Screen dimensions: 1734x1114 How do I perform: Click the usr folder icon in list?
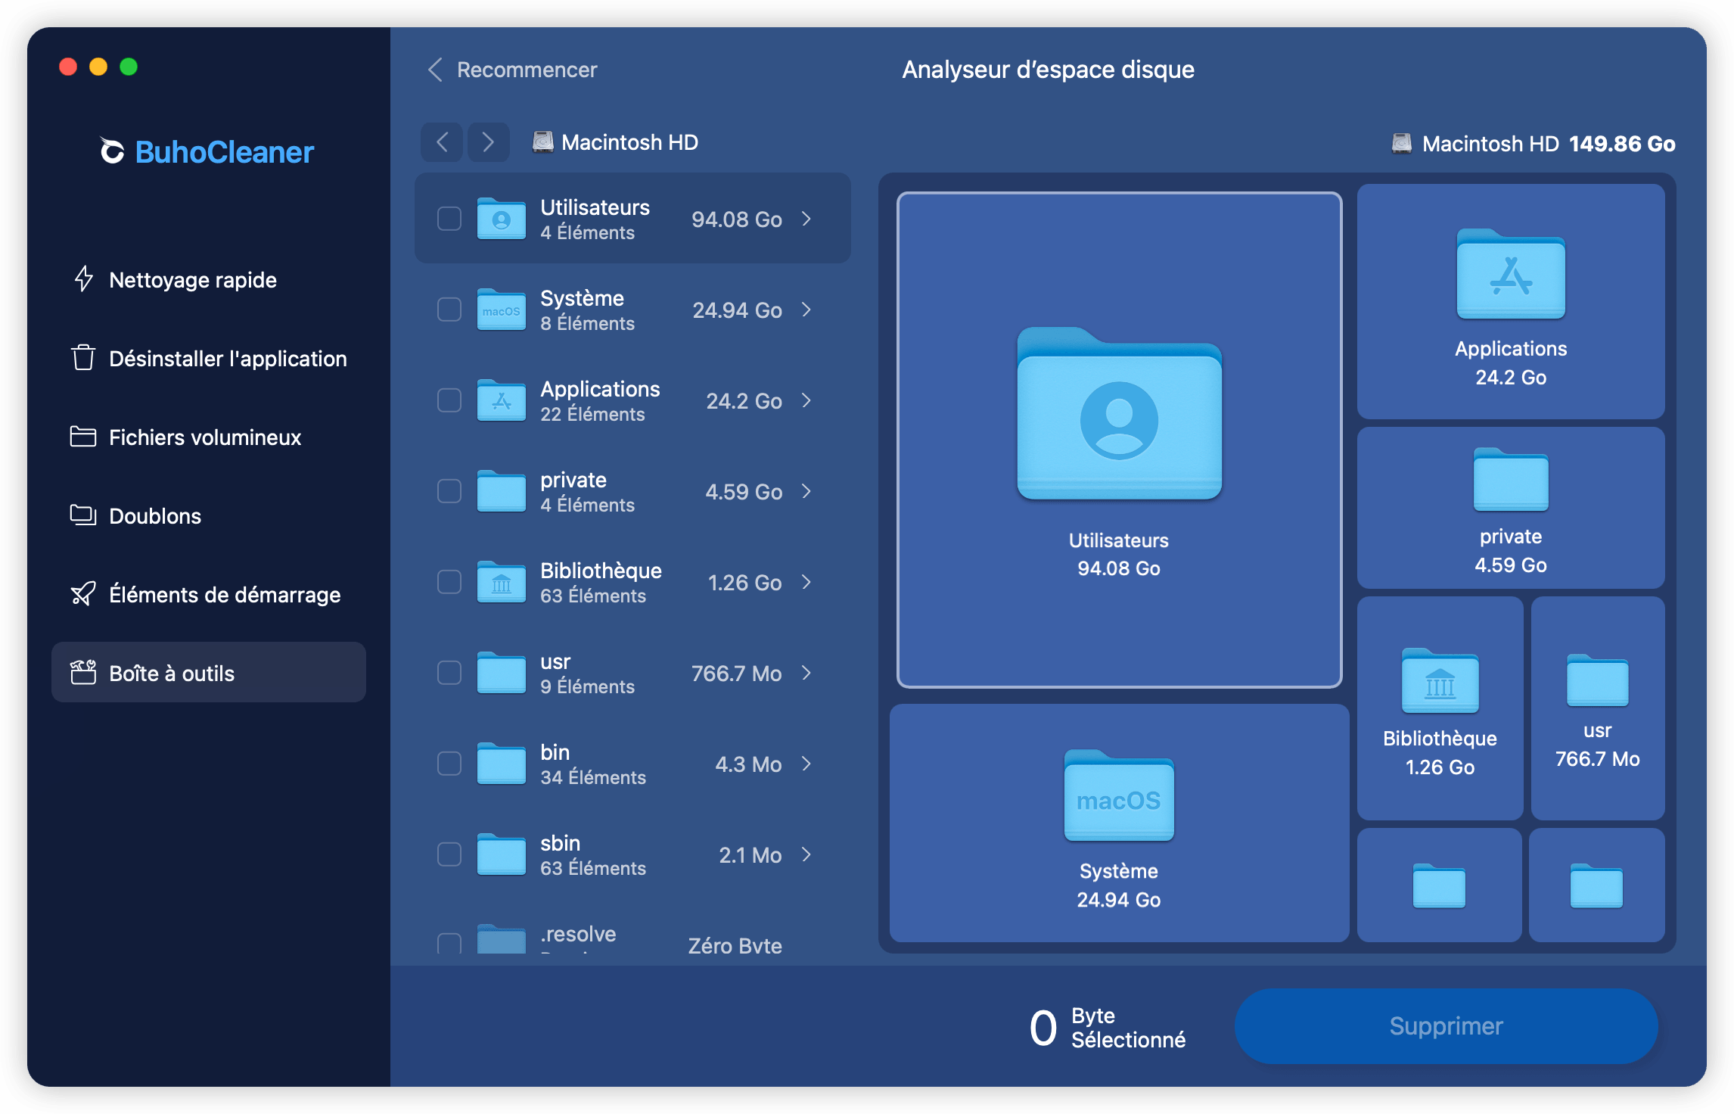501,673
